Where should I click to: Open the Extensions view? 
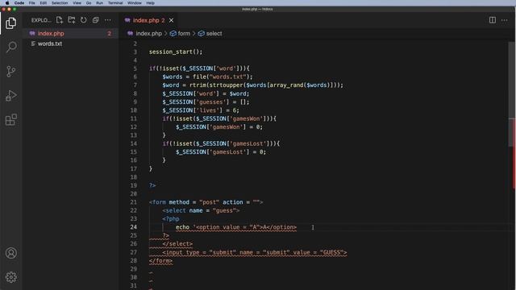point(10,120)
